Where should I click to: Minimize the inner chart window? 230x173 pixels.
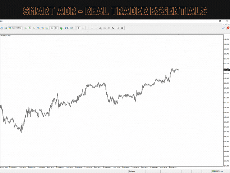[223, 25]
